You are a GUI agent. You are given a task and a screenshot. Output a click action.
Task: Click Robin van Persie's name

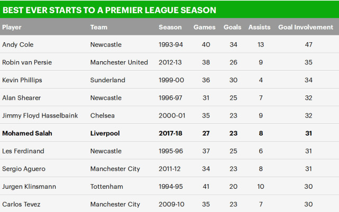point(27,62)
